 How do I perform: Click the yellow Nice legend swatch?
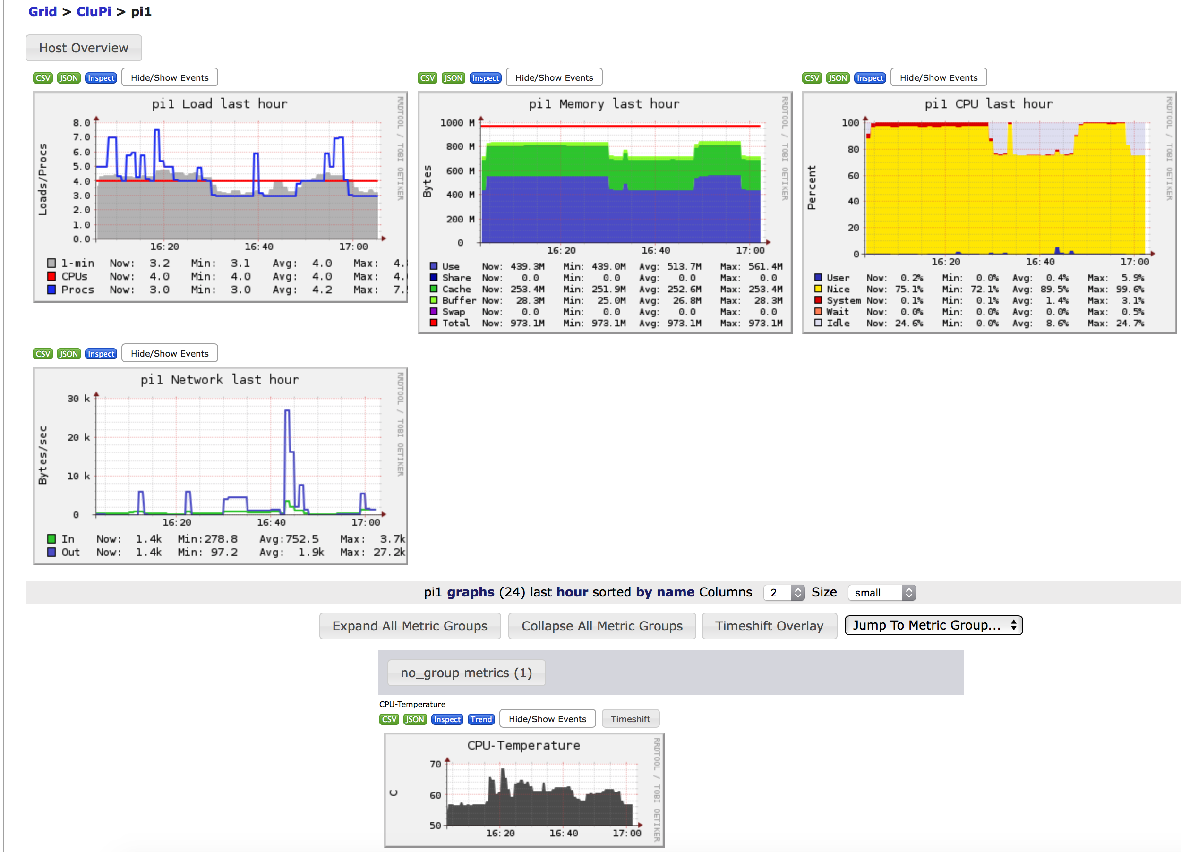(818, 289)
